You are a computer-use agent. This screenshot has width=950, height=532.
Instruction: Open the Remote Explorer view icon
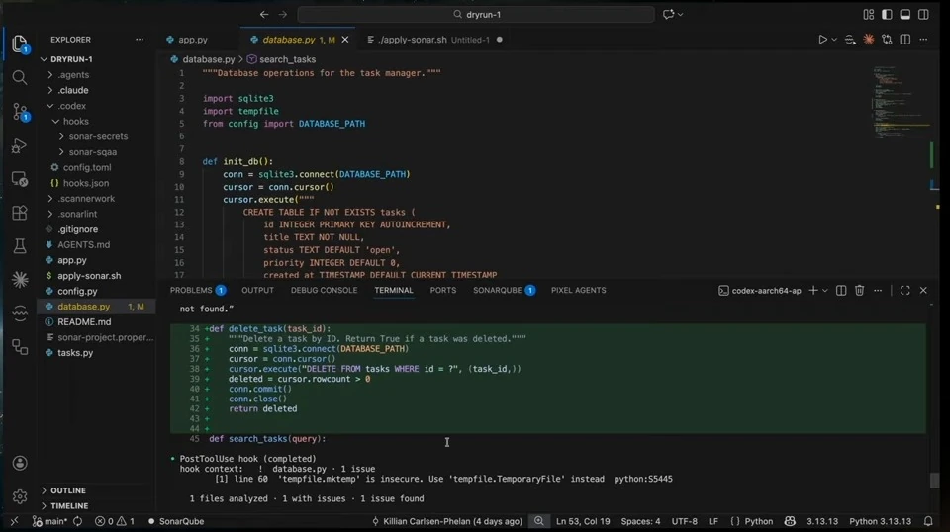pyautogui.click(x=20, y=179)
